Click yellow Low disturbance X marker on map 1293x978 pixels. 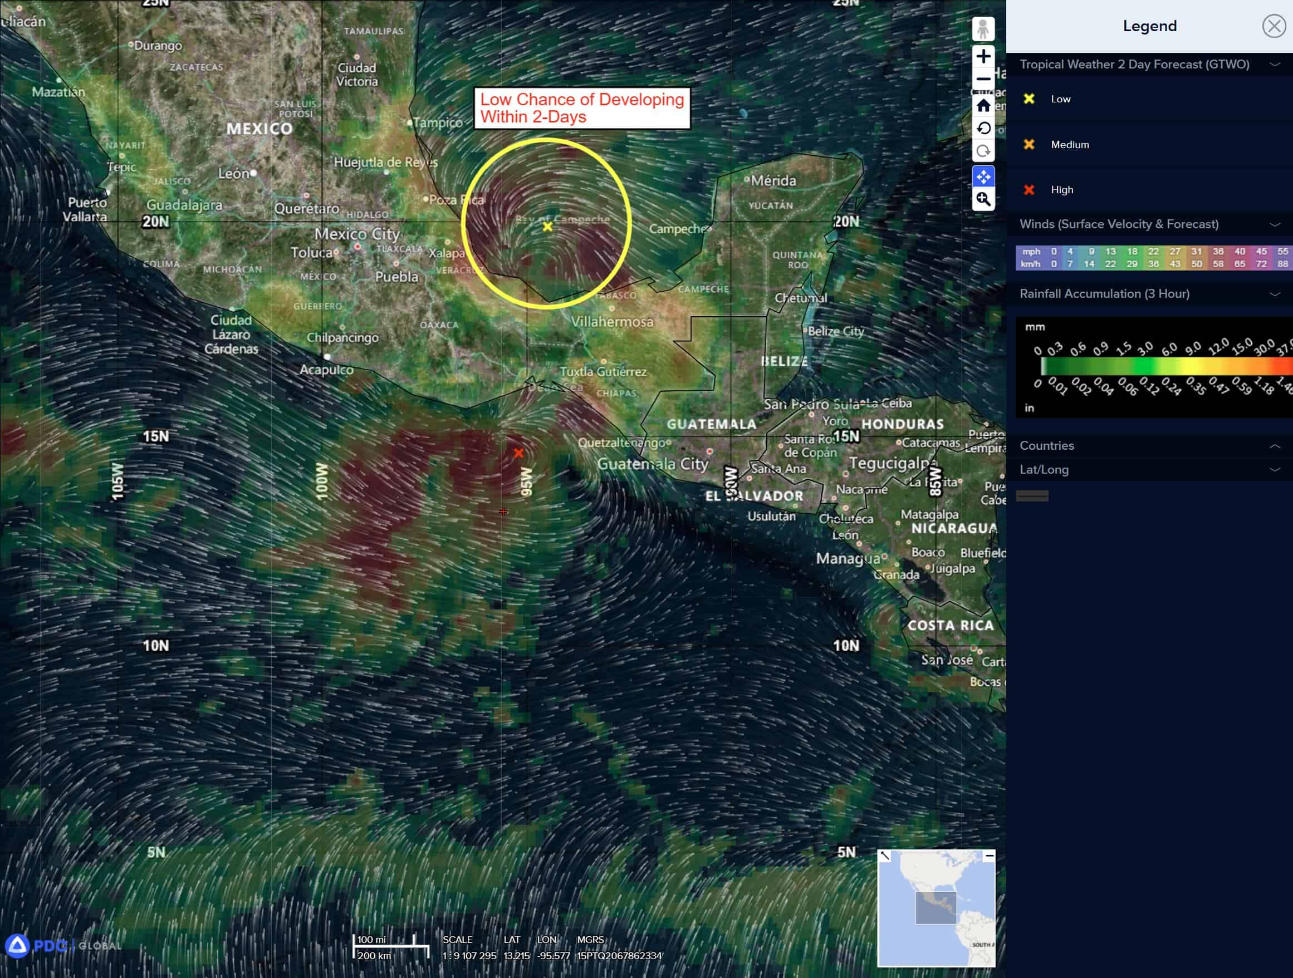[x=547, y=227]
